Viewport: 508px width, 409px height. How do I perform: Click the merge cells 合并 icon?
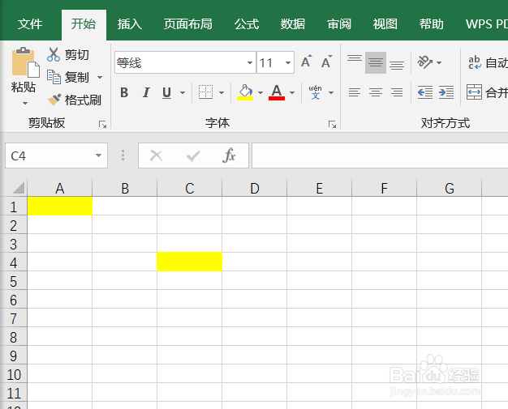474,92
